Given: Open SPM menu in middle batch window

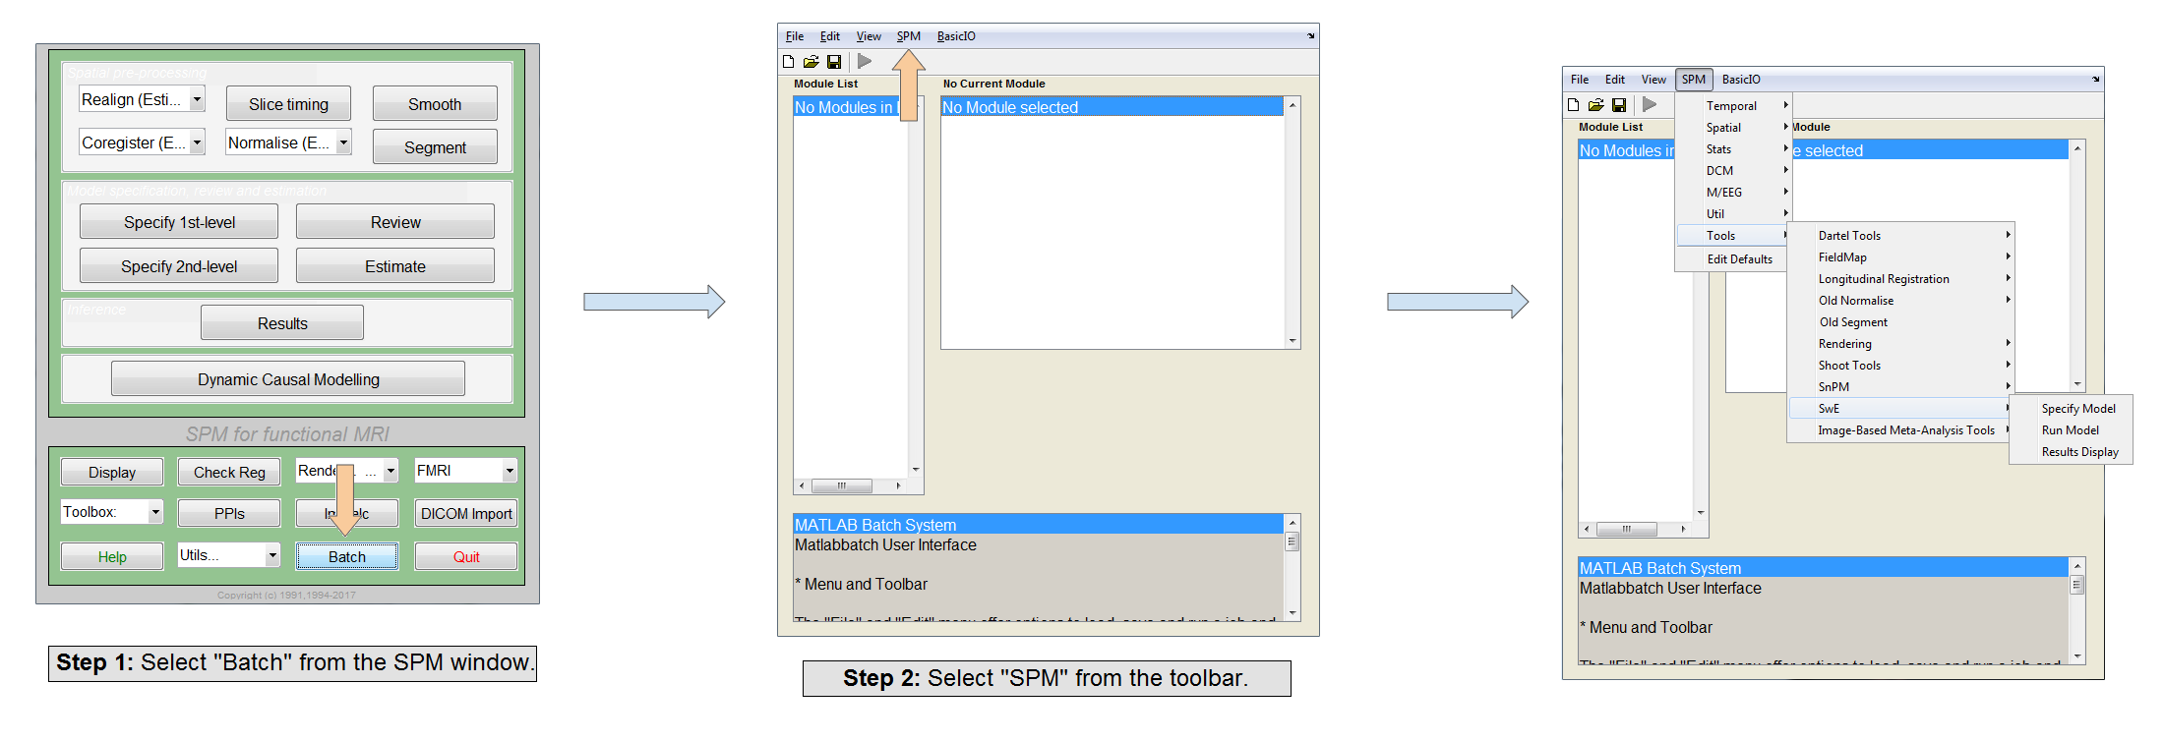Looking at the screenshot, I should coord(908,36).
